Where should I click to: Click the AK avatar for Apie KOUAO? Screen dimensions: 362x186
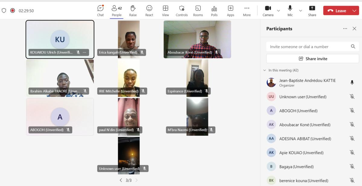click(271, 153)
